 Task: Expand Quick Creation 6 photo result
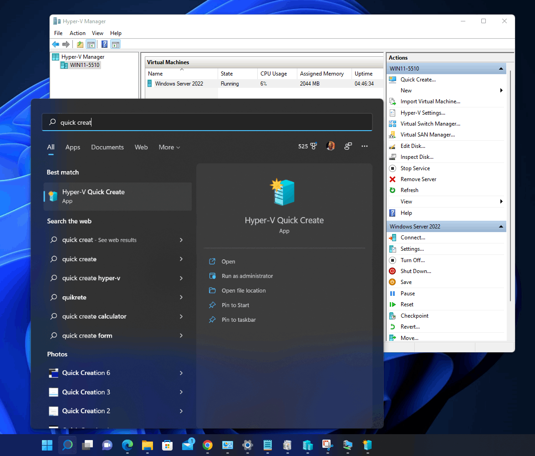181,373
